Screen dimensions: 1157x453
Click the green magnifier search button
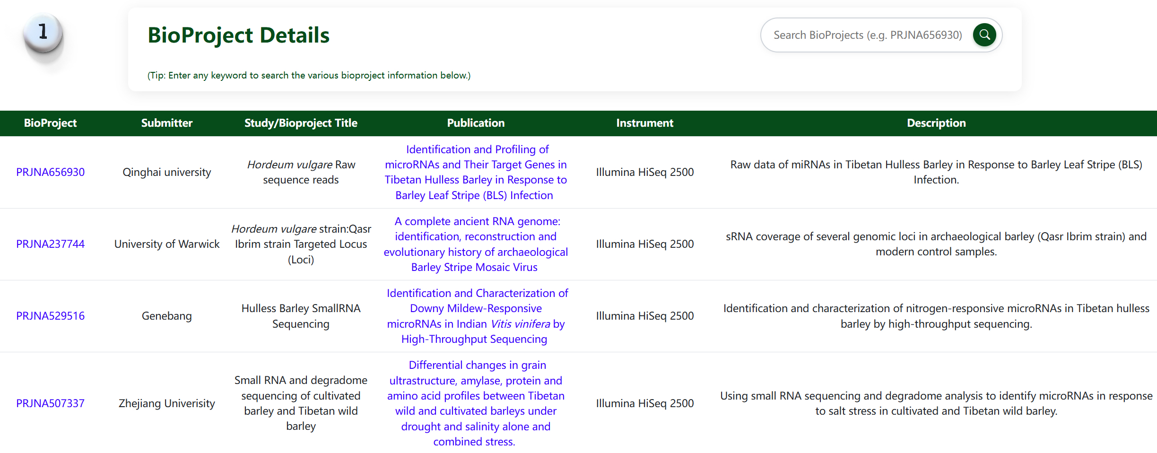coord(984,35)
